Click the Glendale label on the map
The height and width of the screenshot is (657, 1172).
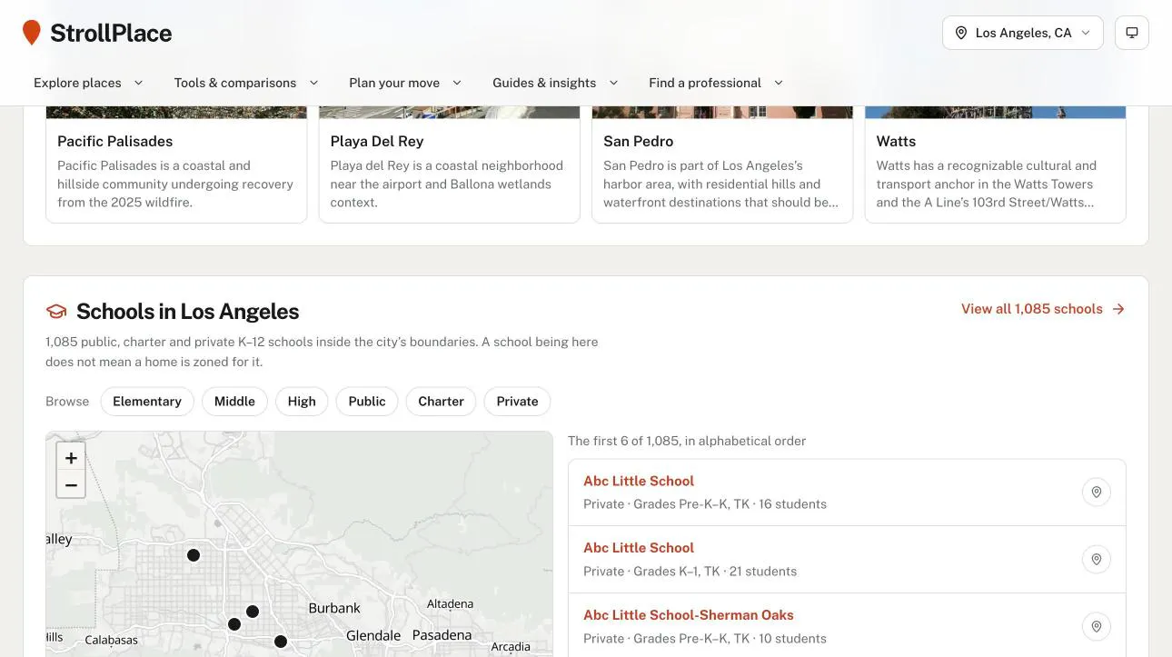373,635
